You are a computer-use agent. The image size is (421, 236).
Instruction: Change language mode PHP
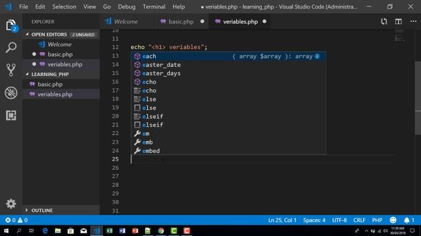[377, 220]
